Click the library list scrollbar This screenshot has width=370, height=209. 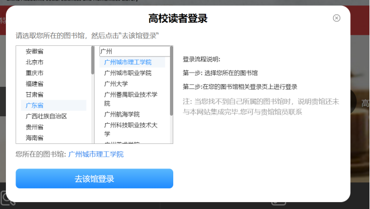pyautogui.click(x=171, y=94)
